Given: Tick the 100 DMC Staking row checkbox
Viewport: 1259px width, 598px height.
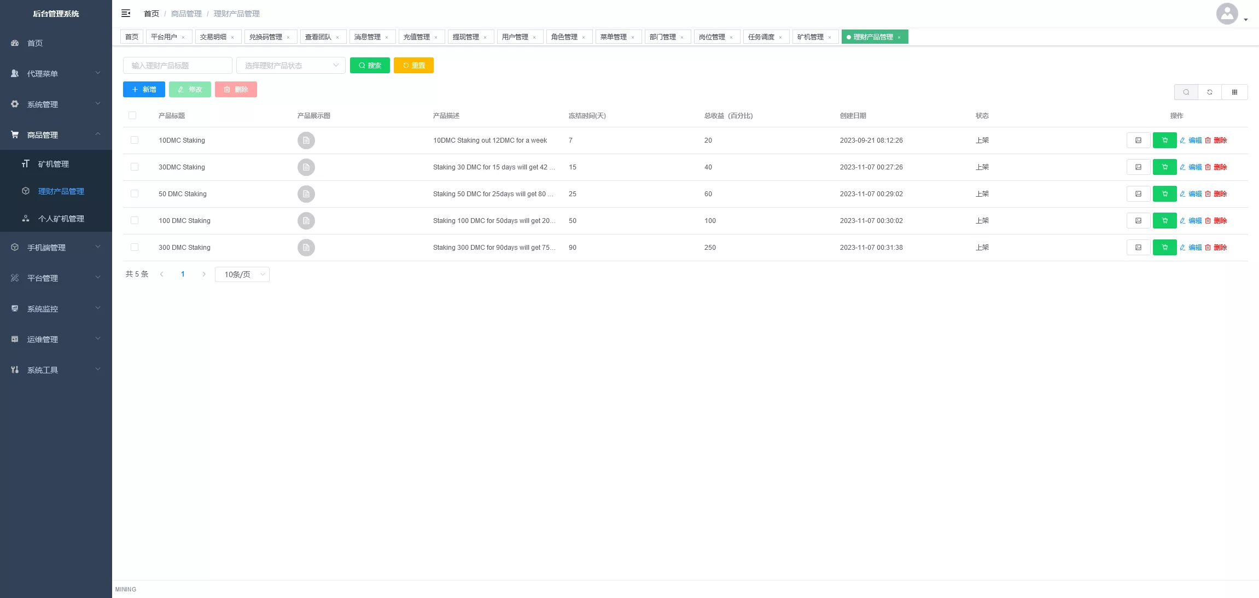Looking at the screenshot, I should pos(135,221).
